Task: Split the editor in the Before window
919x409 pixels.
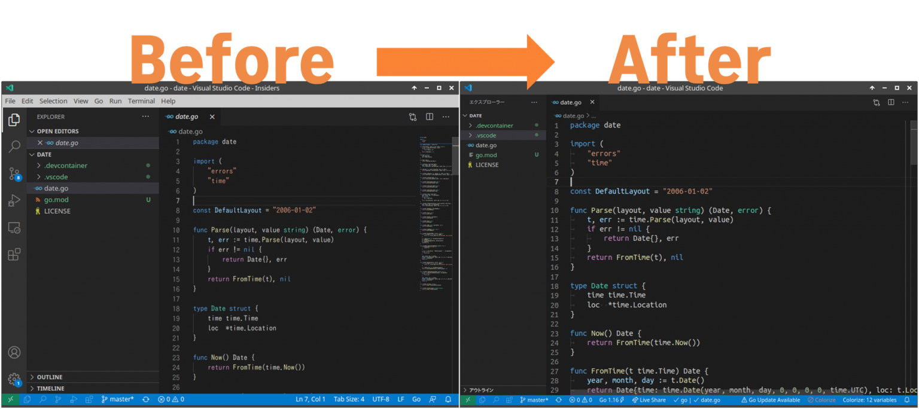Action: point(430,117)
